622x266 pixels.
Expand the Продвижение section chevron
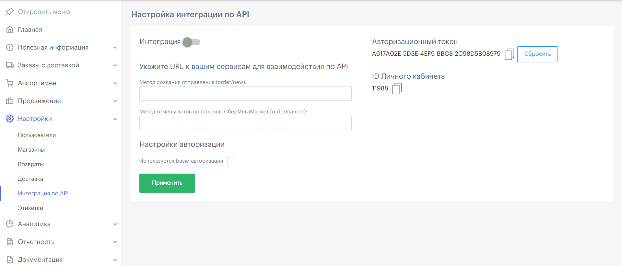pyautogui.click(x=115, y=101)
